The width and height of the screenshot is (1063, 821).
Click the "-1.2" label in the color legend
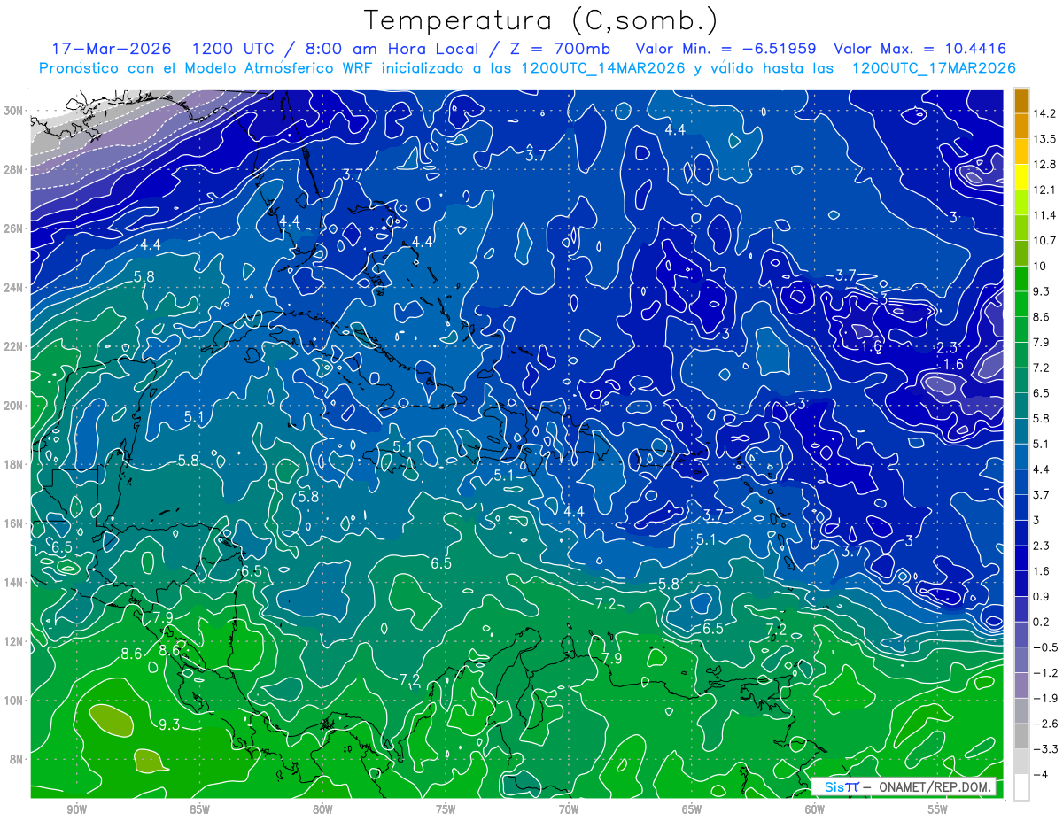click(x=1045, y=673)
